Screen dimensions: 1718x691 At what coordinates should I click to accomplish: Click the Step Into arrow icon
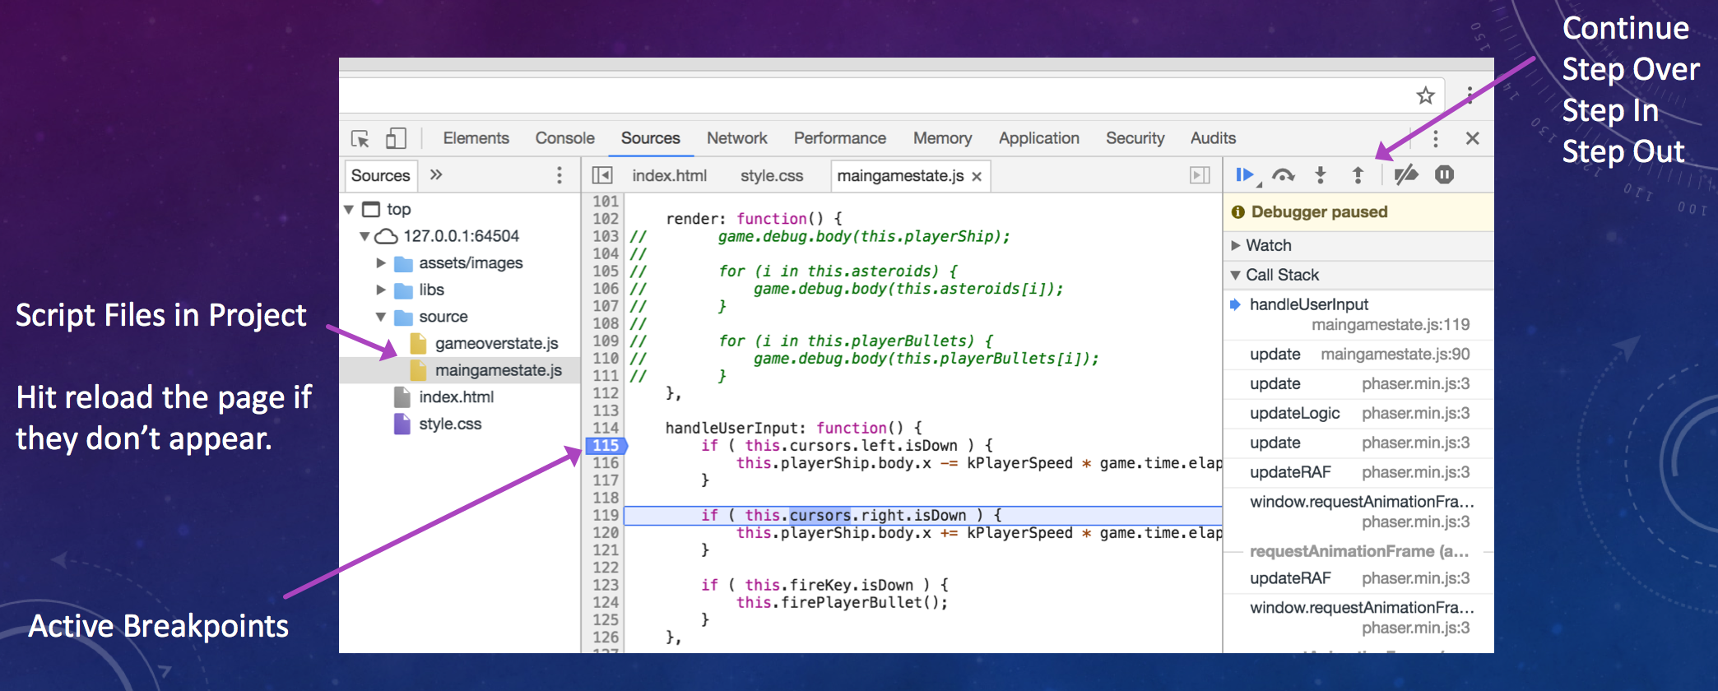(x=1321, y=174)
